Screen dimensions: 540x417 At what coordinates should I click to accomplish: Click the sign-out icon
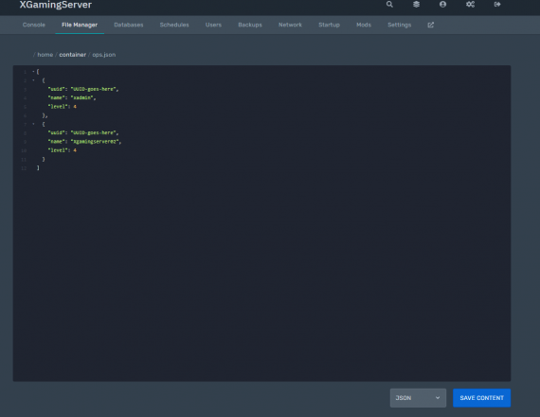[497, 5]
